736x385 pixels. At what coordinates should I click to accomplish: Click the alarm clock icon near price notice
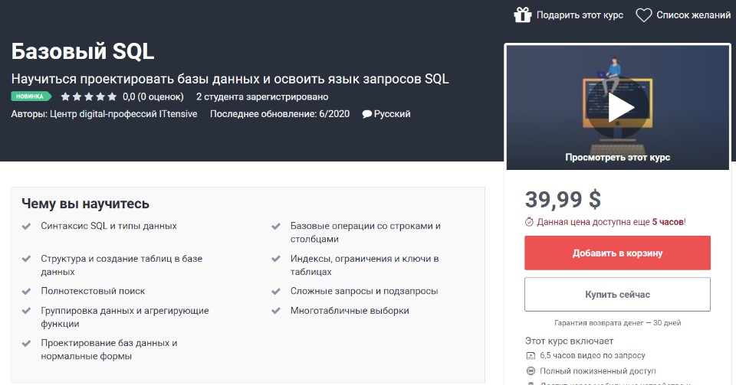(x=529, y=222)
